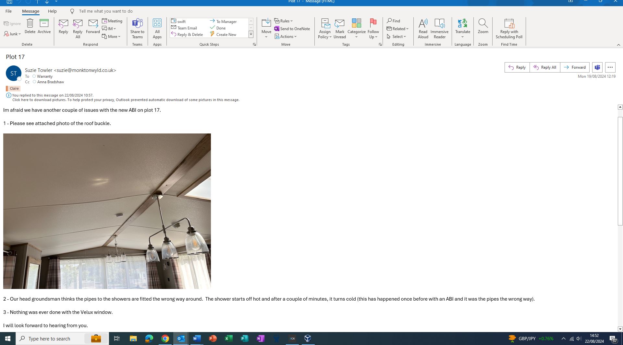The height and width of the screenshot is (345, 623).
Task: Click the ribbon Reply icon
Action: (x=63, y=26)
